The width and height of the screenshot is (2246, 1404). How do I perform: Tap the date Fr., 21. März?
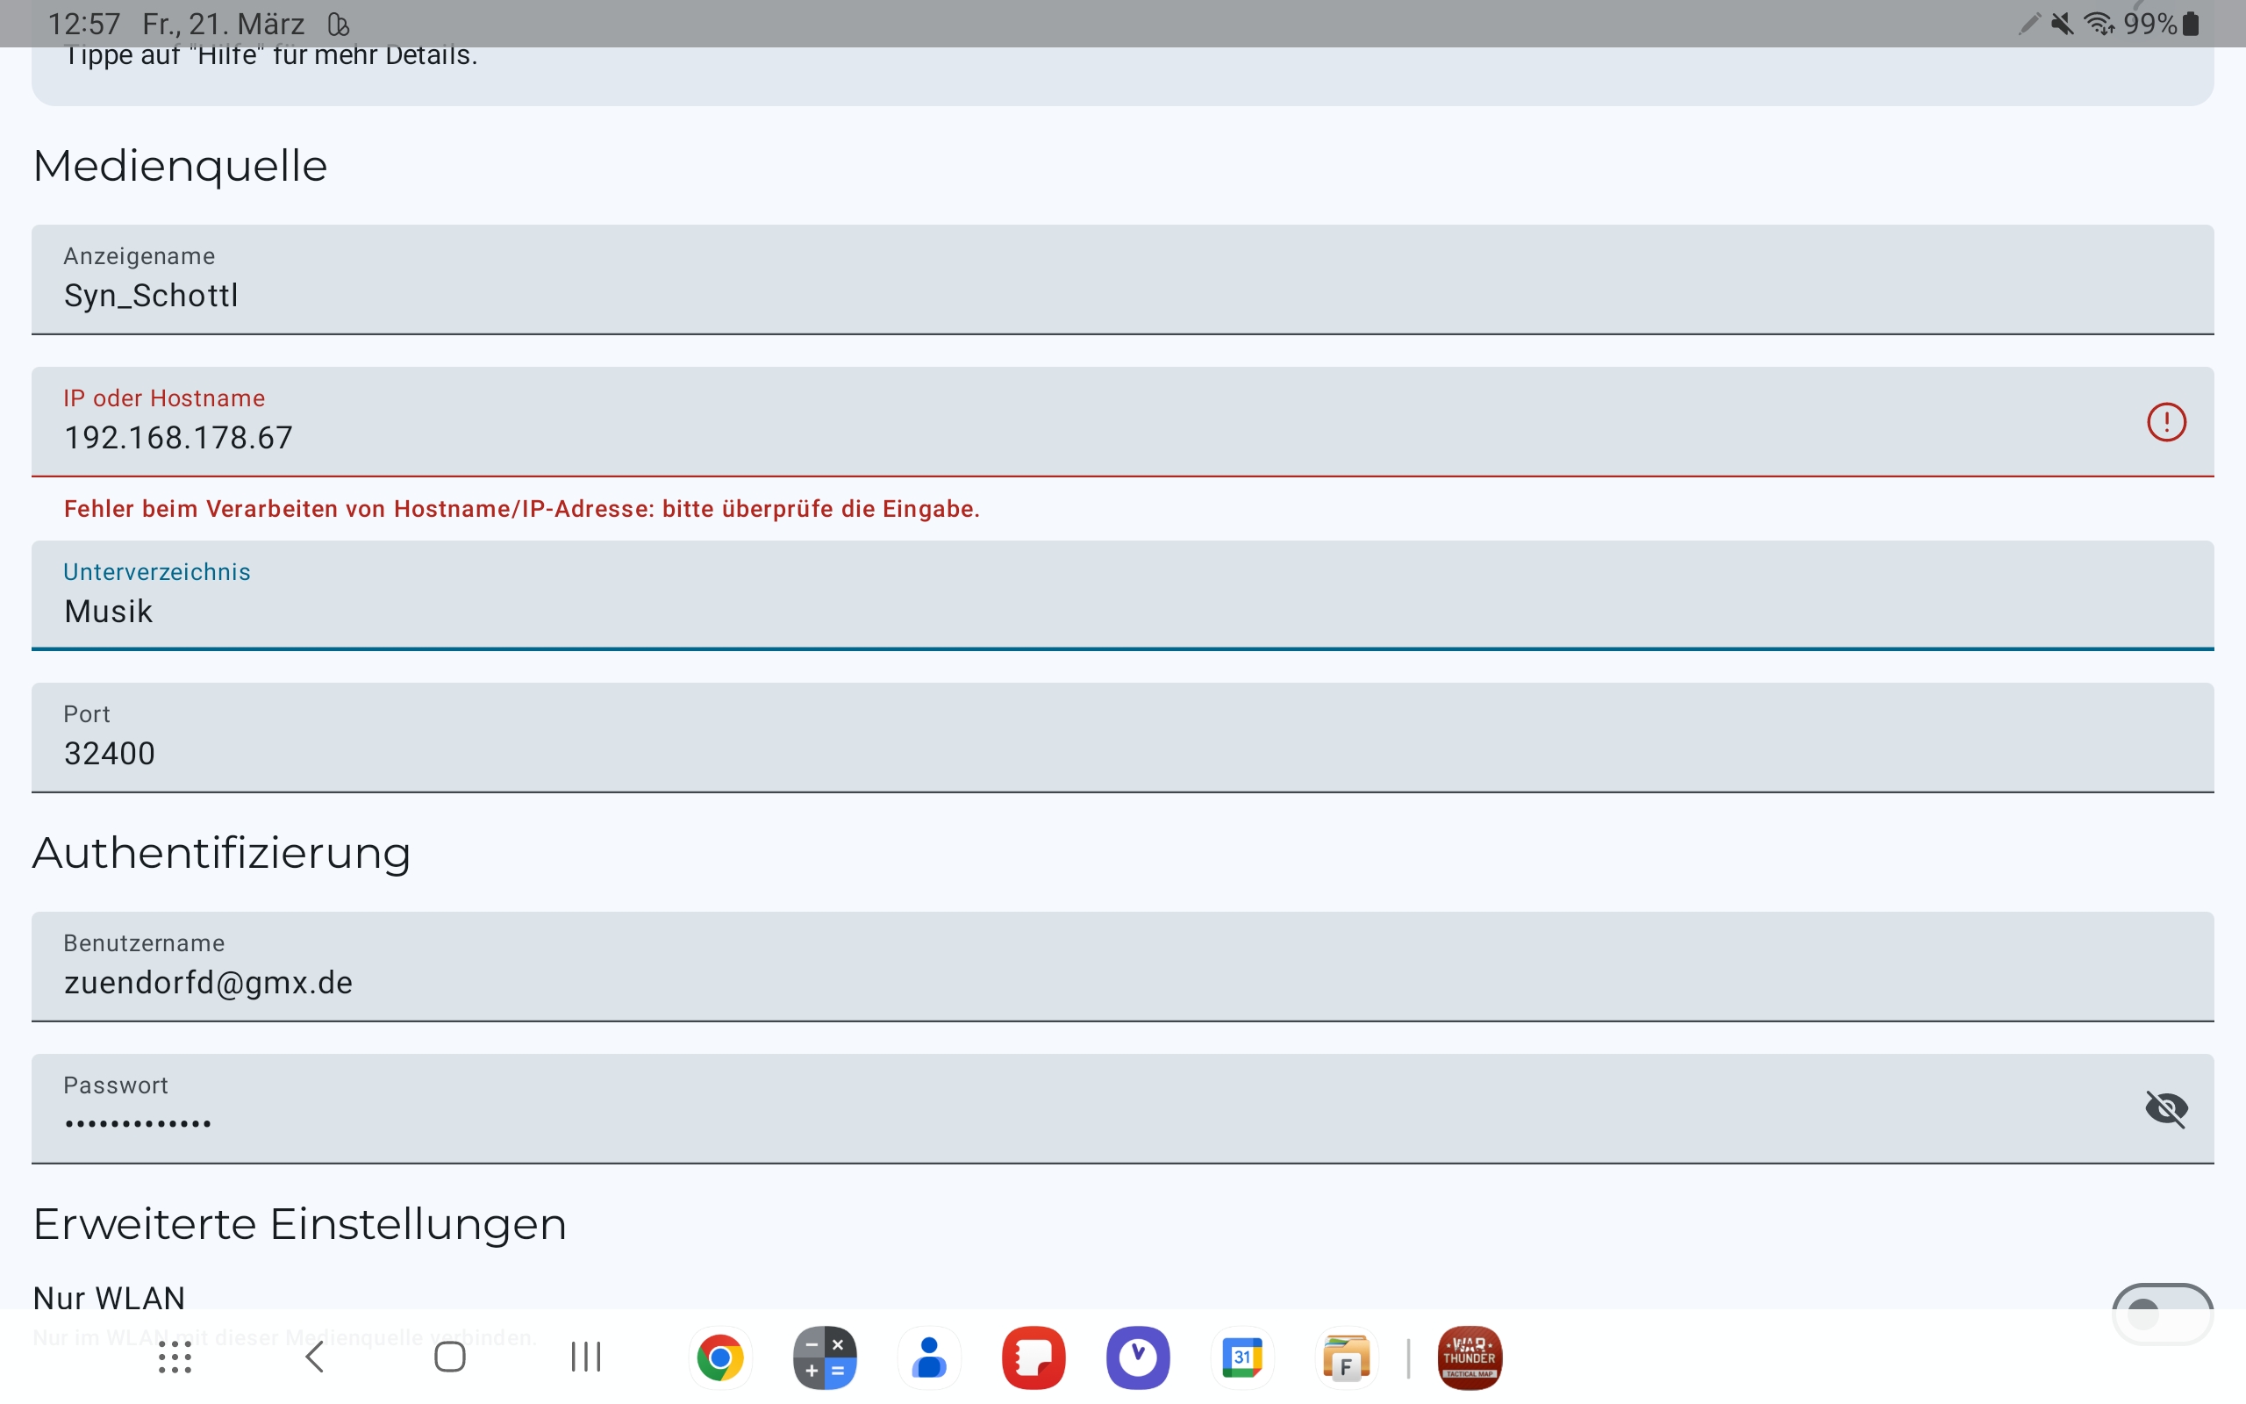(x=224, y=23)
